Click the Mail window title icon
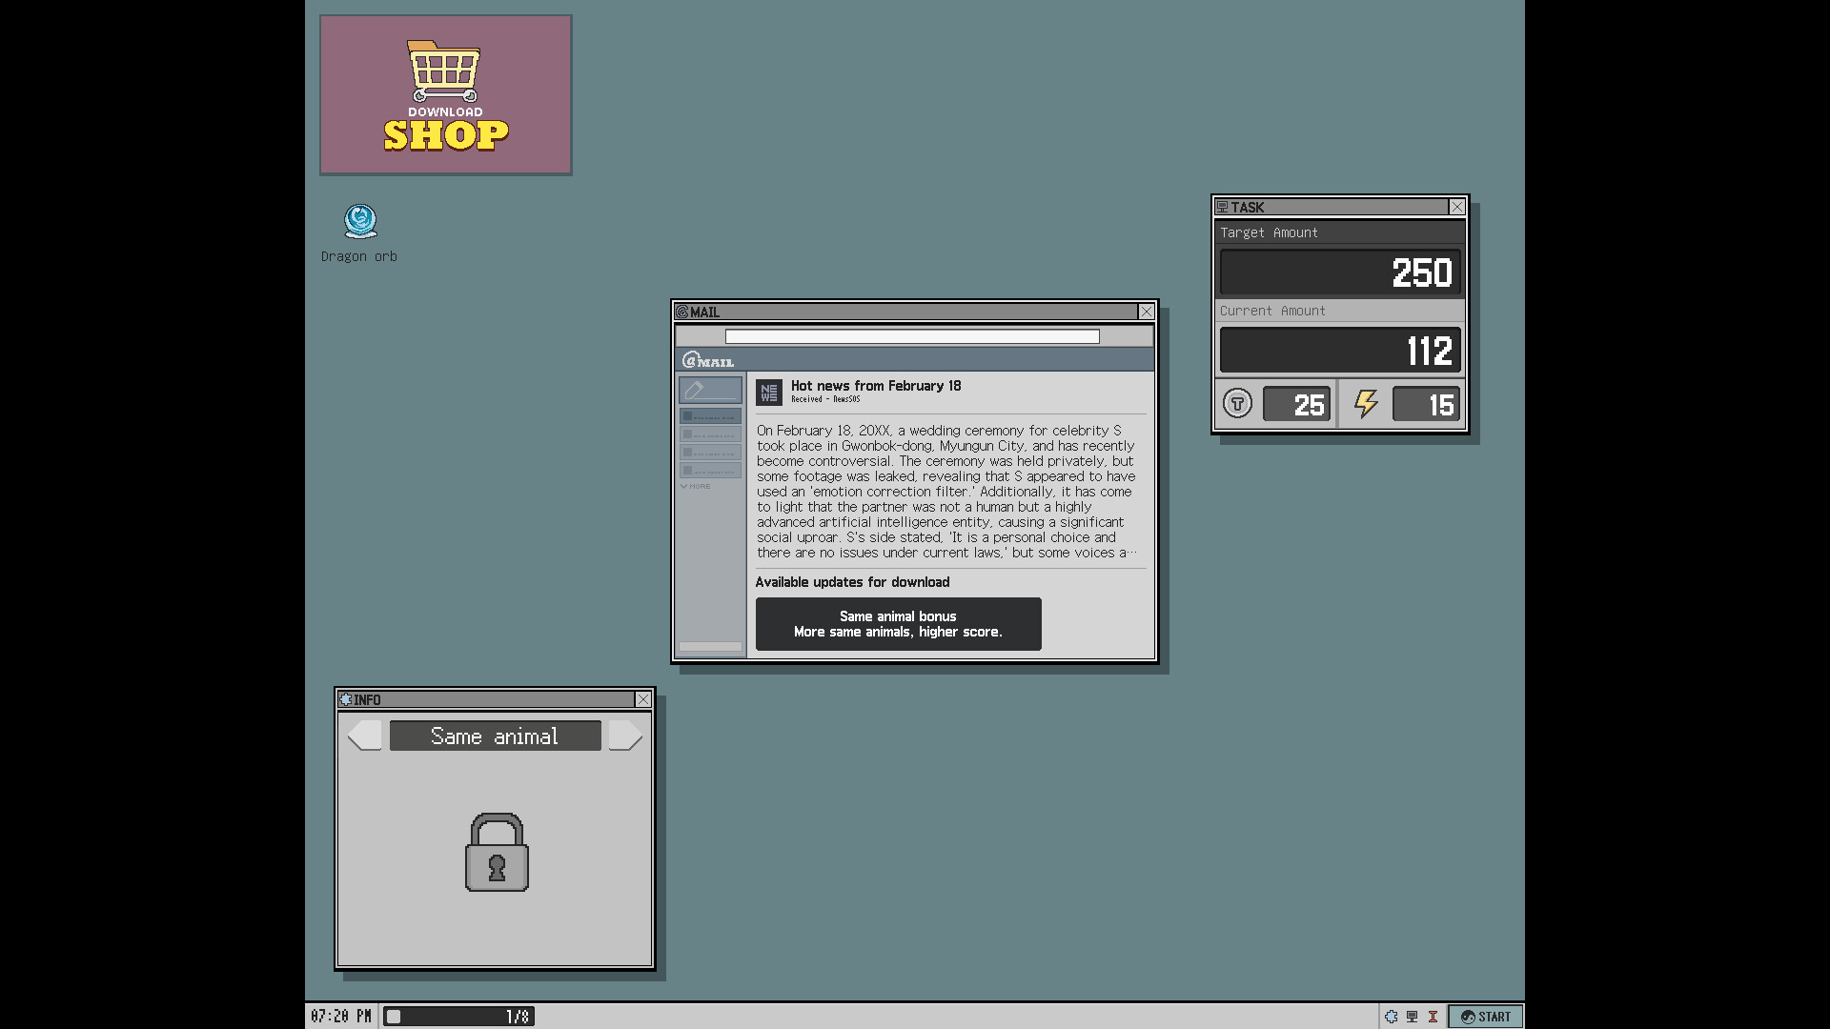The height and width of the screenshot is (1029, 1830). pyautogui.click(x=681, y=312)
